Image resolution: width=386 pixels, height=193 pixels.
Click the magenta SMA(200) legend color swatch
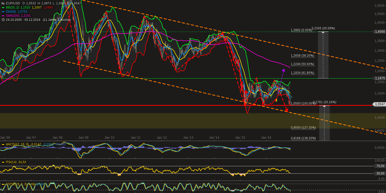(x=3, y=16)
